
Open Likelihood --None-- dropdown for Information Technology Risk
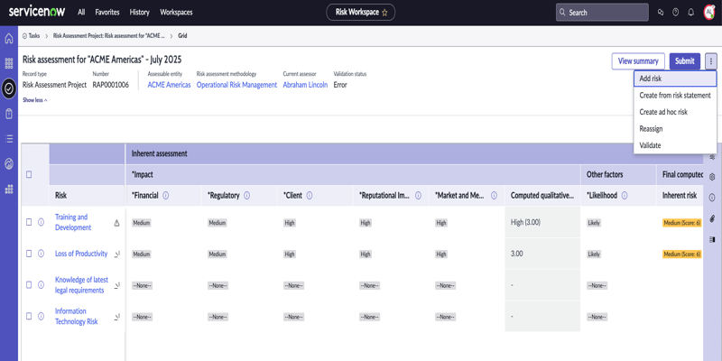click(x=597, y=317)
